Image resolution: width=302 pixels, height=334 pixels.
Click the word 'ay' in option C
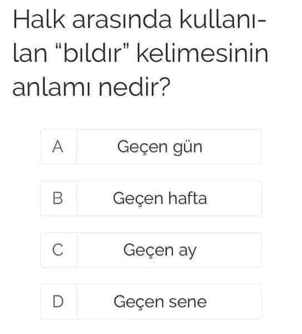(x=188, y=252)
